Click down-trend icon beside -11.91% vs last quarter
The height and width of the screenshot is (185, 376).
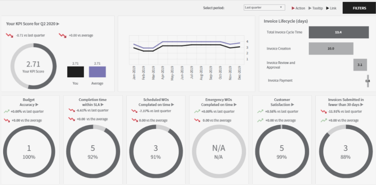tap(324, 111)
